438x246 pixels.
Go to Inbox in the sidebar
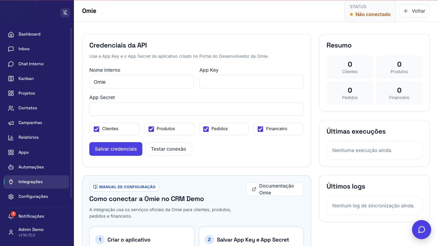point(36,49)
